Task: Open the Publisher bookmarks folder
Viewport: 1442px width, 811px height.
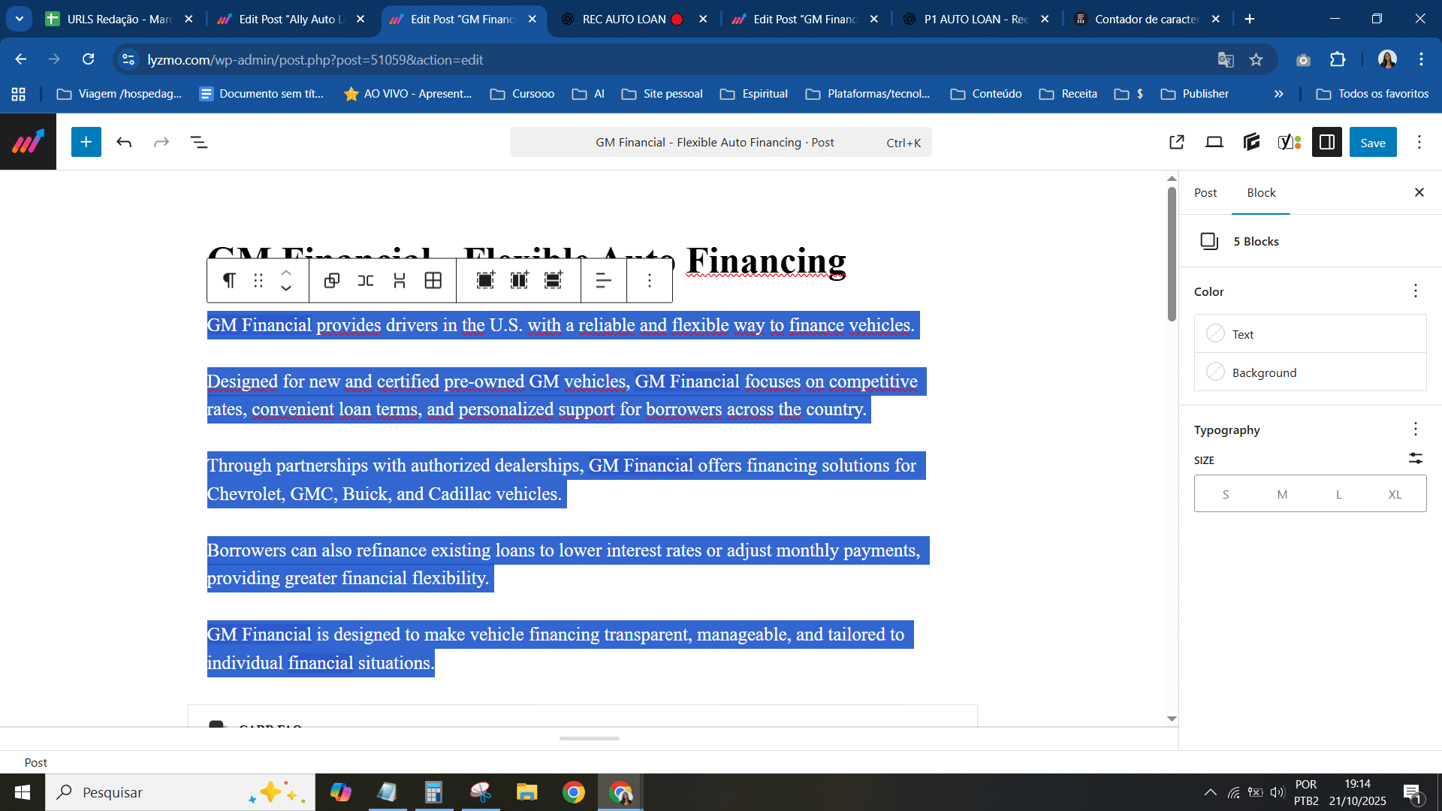Action: coord(1195,93)
